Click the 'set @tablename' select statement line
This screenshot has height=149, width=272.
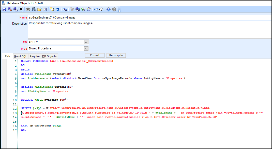click(x=103, y=78)
